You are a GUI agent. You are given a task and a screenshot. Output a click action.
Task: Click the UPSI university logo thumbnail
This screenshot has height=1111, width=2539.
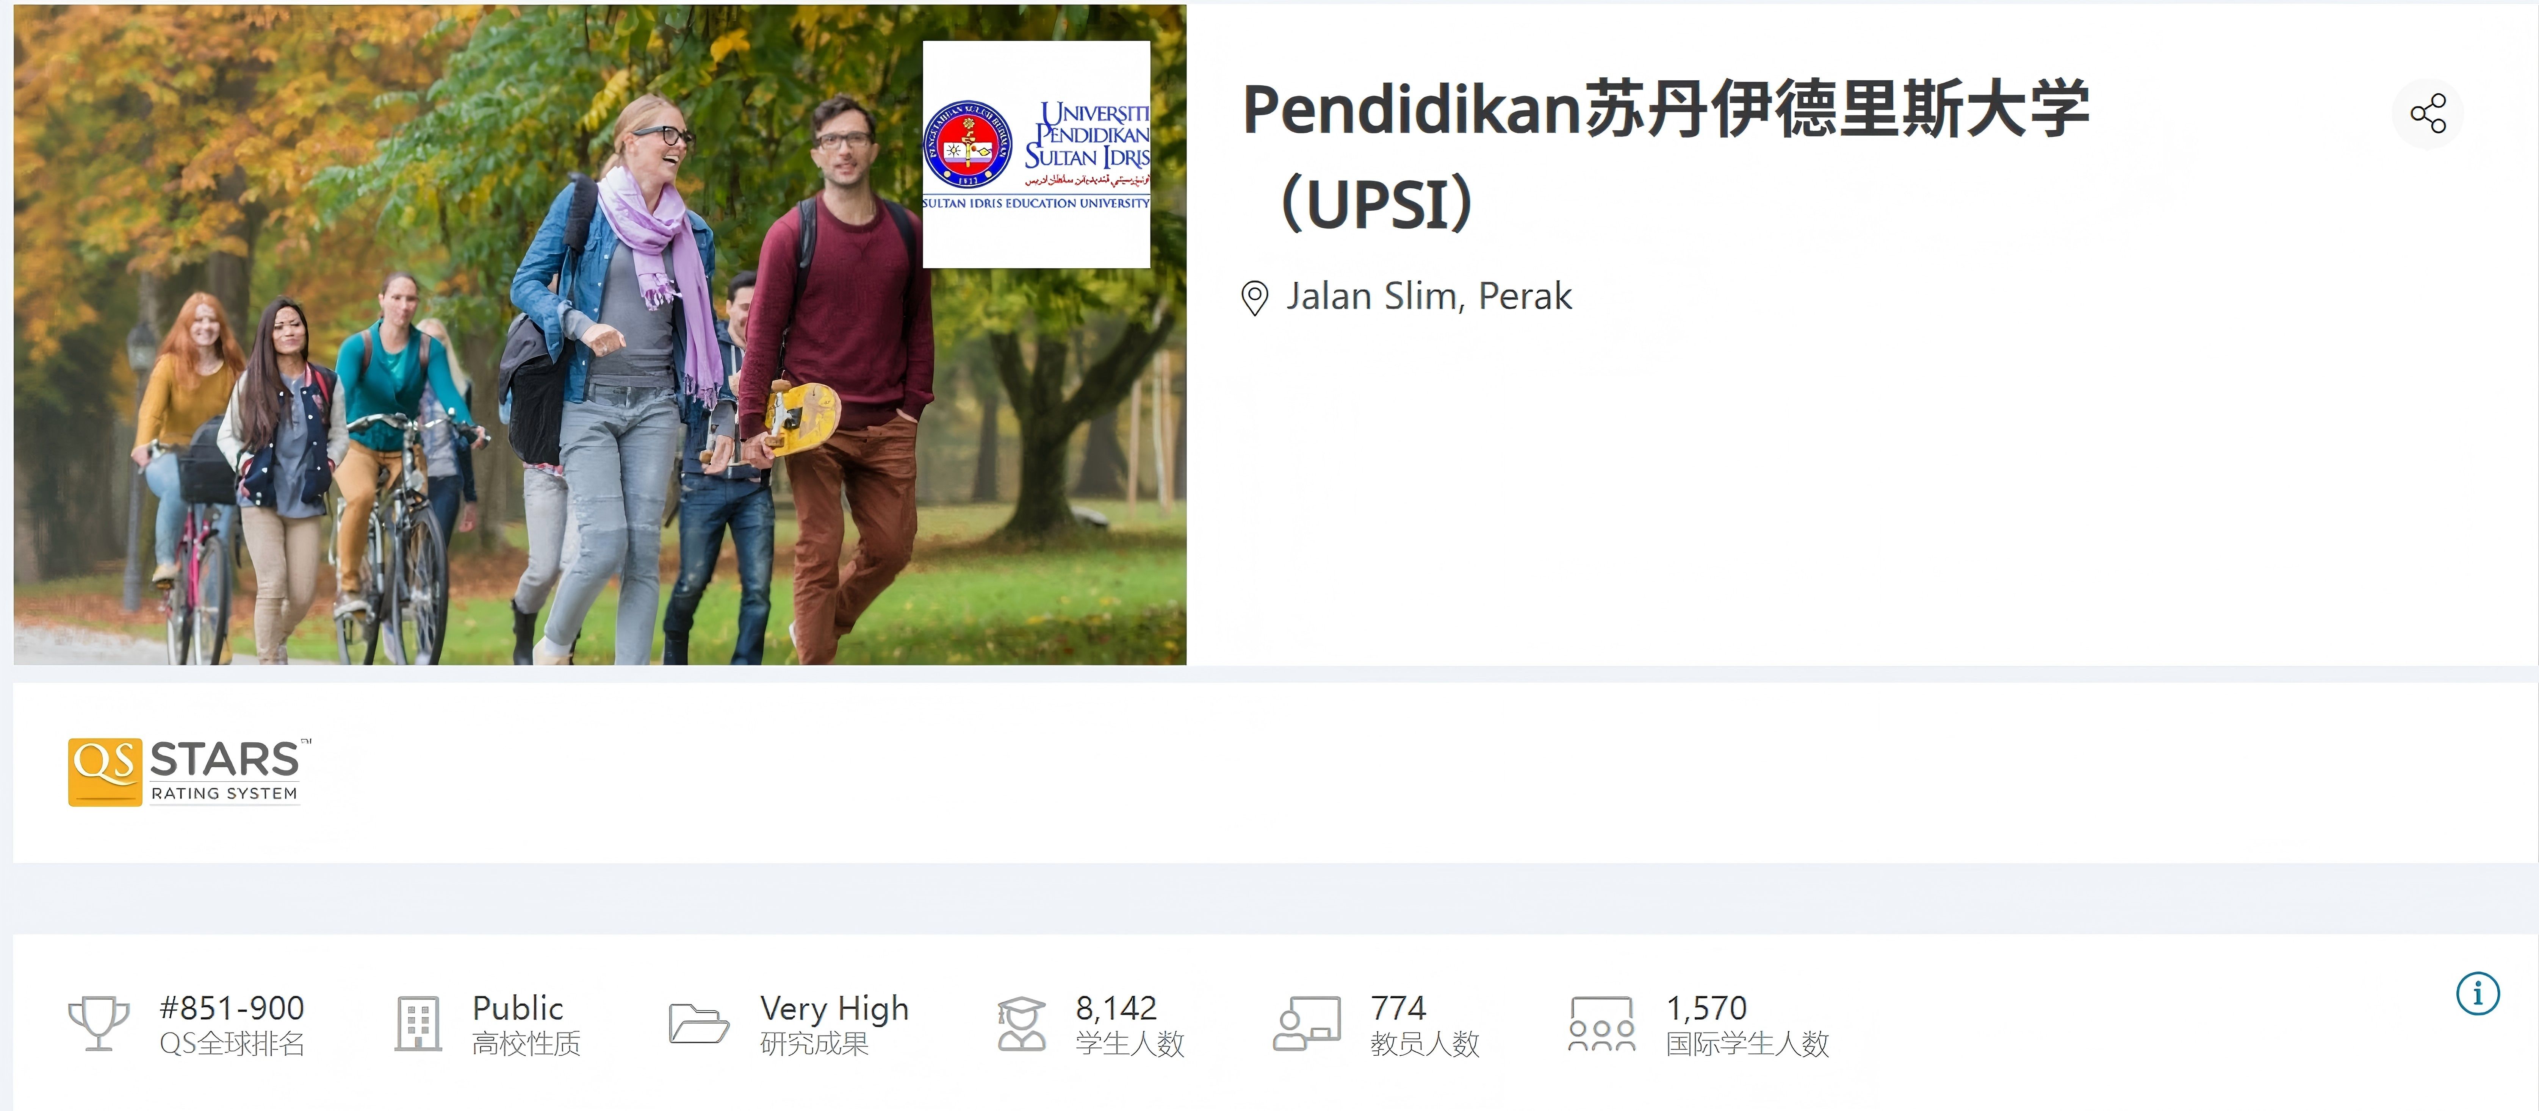coord(1036,154)
